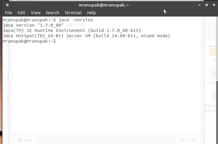Screen dimensions: 218x144
Task: Select the faded orange folder icon behind terminal
Action: tap(213, 51)
